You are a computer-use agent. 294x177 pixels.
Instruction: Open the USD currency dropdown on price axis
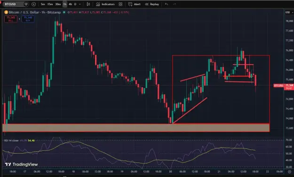point(289,12)
